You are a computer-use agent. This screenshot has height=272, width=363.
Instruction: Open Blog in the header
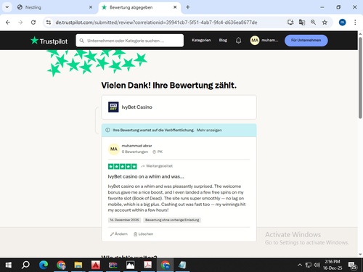pyautogui.click(x=223, y=40)
